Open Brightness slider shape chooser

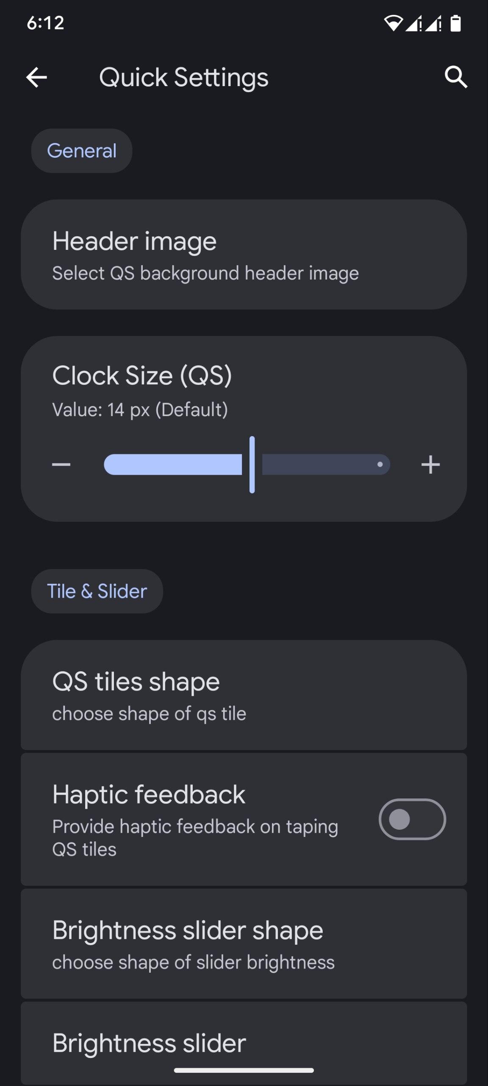[244, 943]
